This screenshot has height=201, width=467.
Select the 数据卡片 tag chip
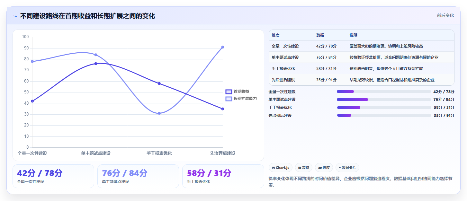pos(347,168)
